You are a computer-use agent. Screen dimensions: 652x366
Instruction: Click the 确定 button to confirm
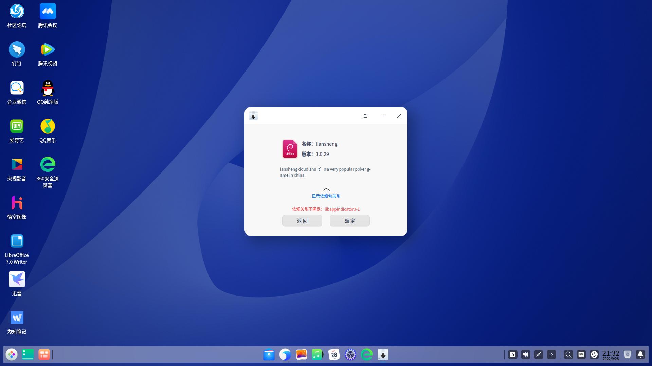pyautogui.click(x=349, y=221)
